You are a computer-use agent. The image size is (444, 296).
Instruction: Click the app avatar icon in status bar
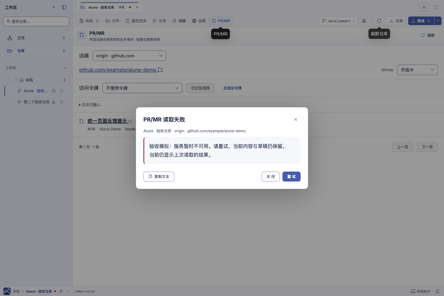pyautogui.click(x=7, y=291)
